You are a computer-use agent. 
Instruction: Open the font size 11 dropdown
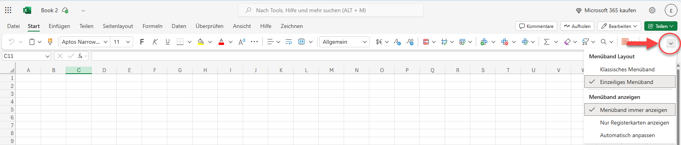coord(122,42)
